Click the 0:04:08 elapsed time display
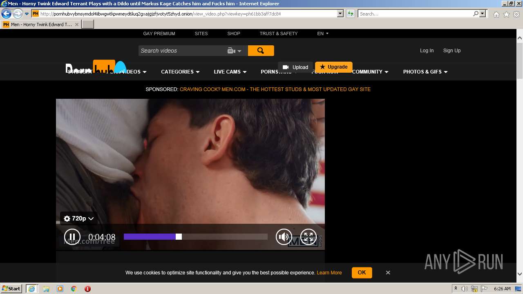Viewport: 523px width, 294px height. [x=102, y=237]
